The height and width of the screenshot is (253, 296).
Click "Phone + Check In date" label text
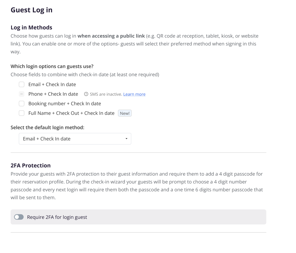pyautogui.click(x=53, y=94)
